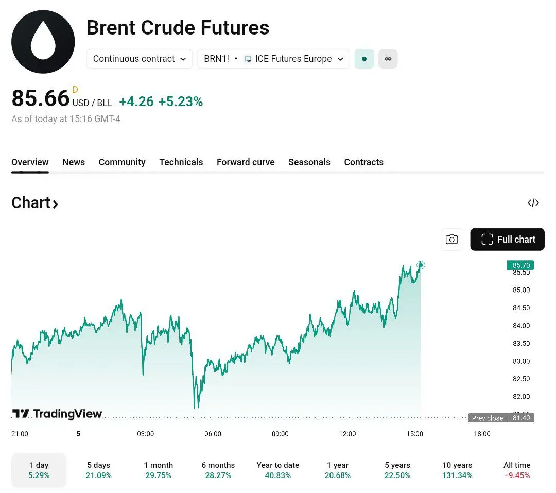Select the All time range
556x493 pixels.
[516, 470]
